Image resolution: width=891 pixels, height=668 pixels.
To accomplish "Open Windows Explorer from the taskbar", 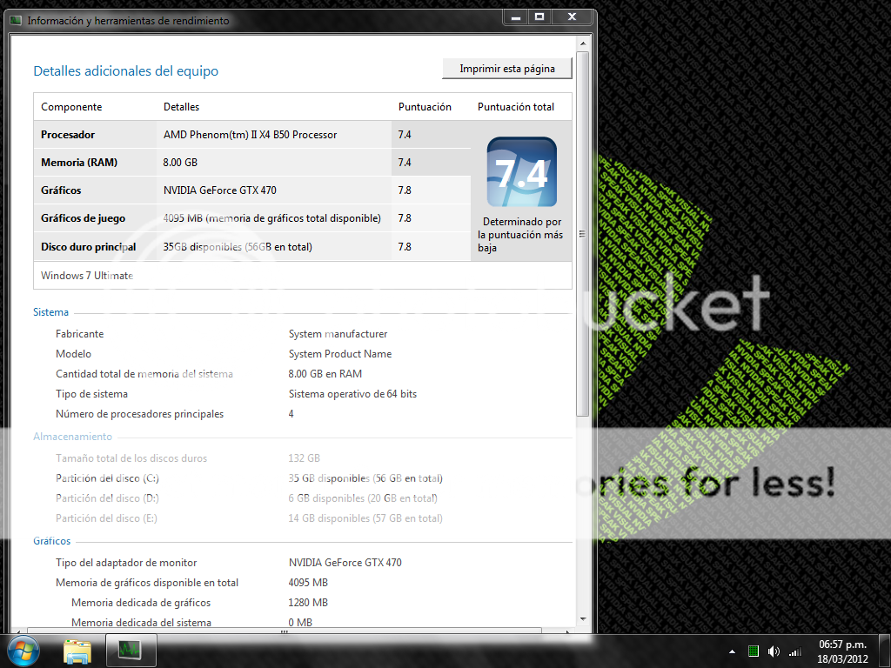I will tap(77, 651).
